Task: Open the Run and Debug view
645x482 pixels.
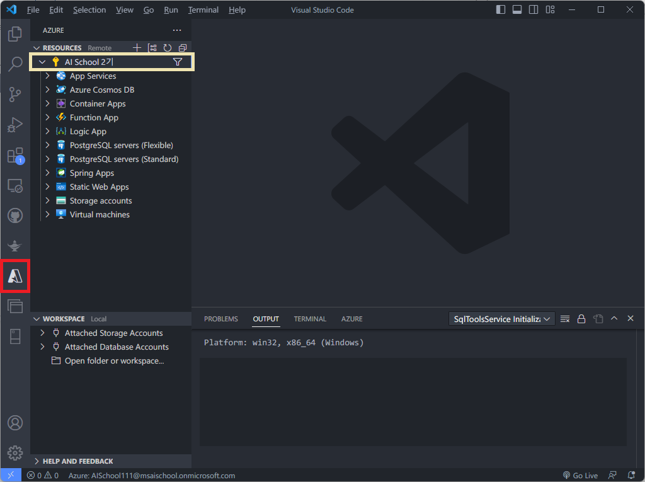Action: 15,125
